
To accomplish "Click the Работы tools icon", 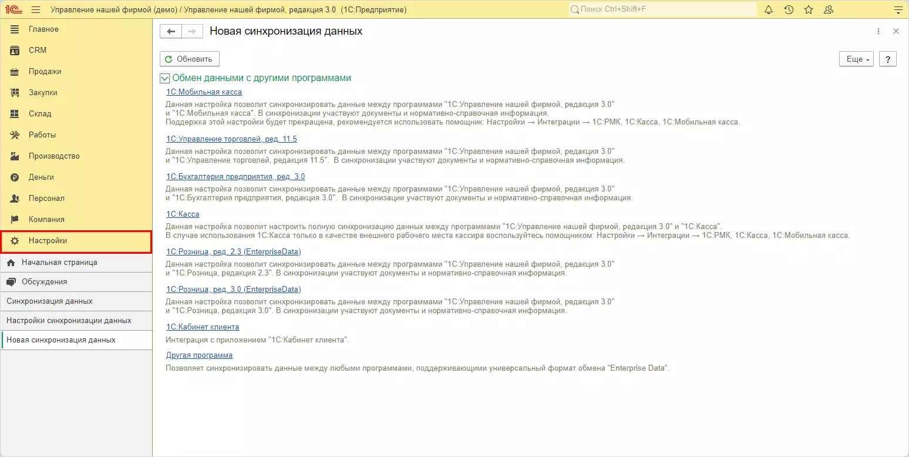I will [x=15, y=135].
